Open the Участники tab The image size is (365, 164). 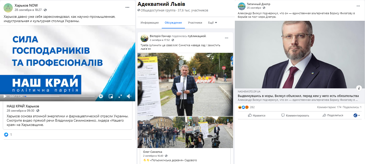click(x=195, y=23)
